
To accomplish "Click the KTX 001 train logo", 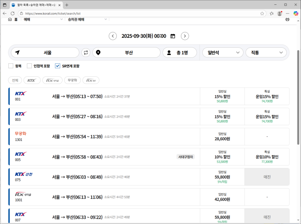I will click(x=21, y=94).
